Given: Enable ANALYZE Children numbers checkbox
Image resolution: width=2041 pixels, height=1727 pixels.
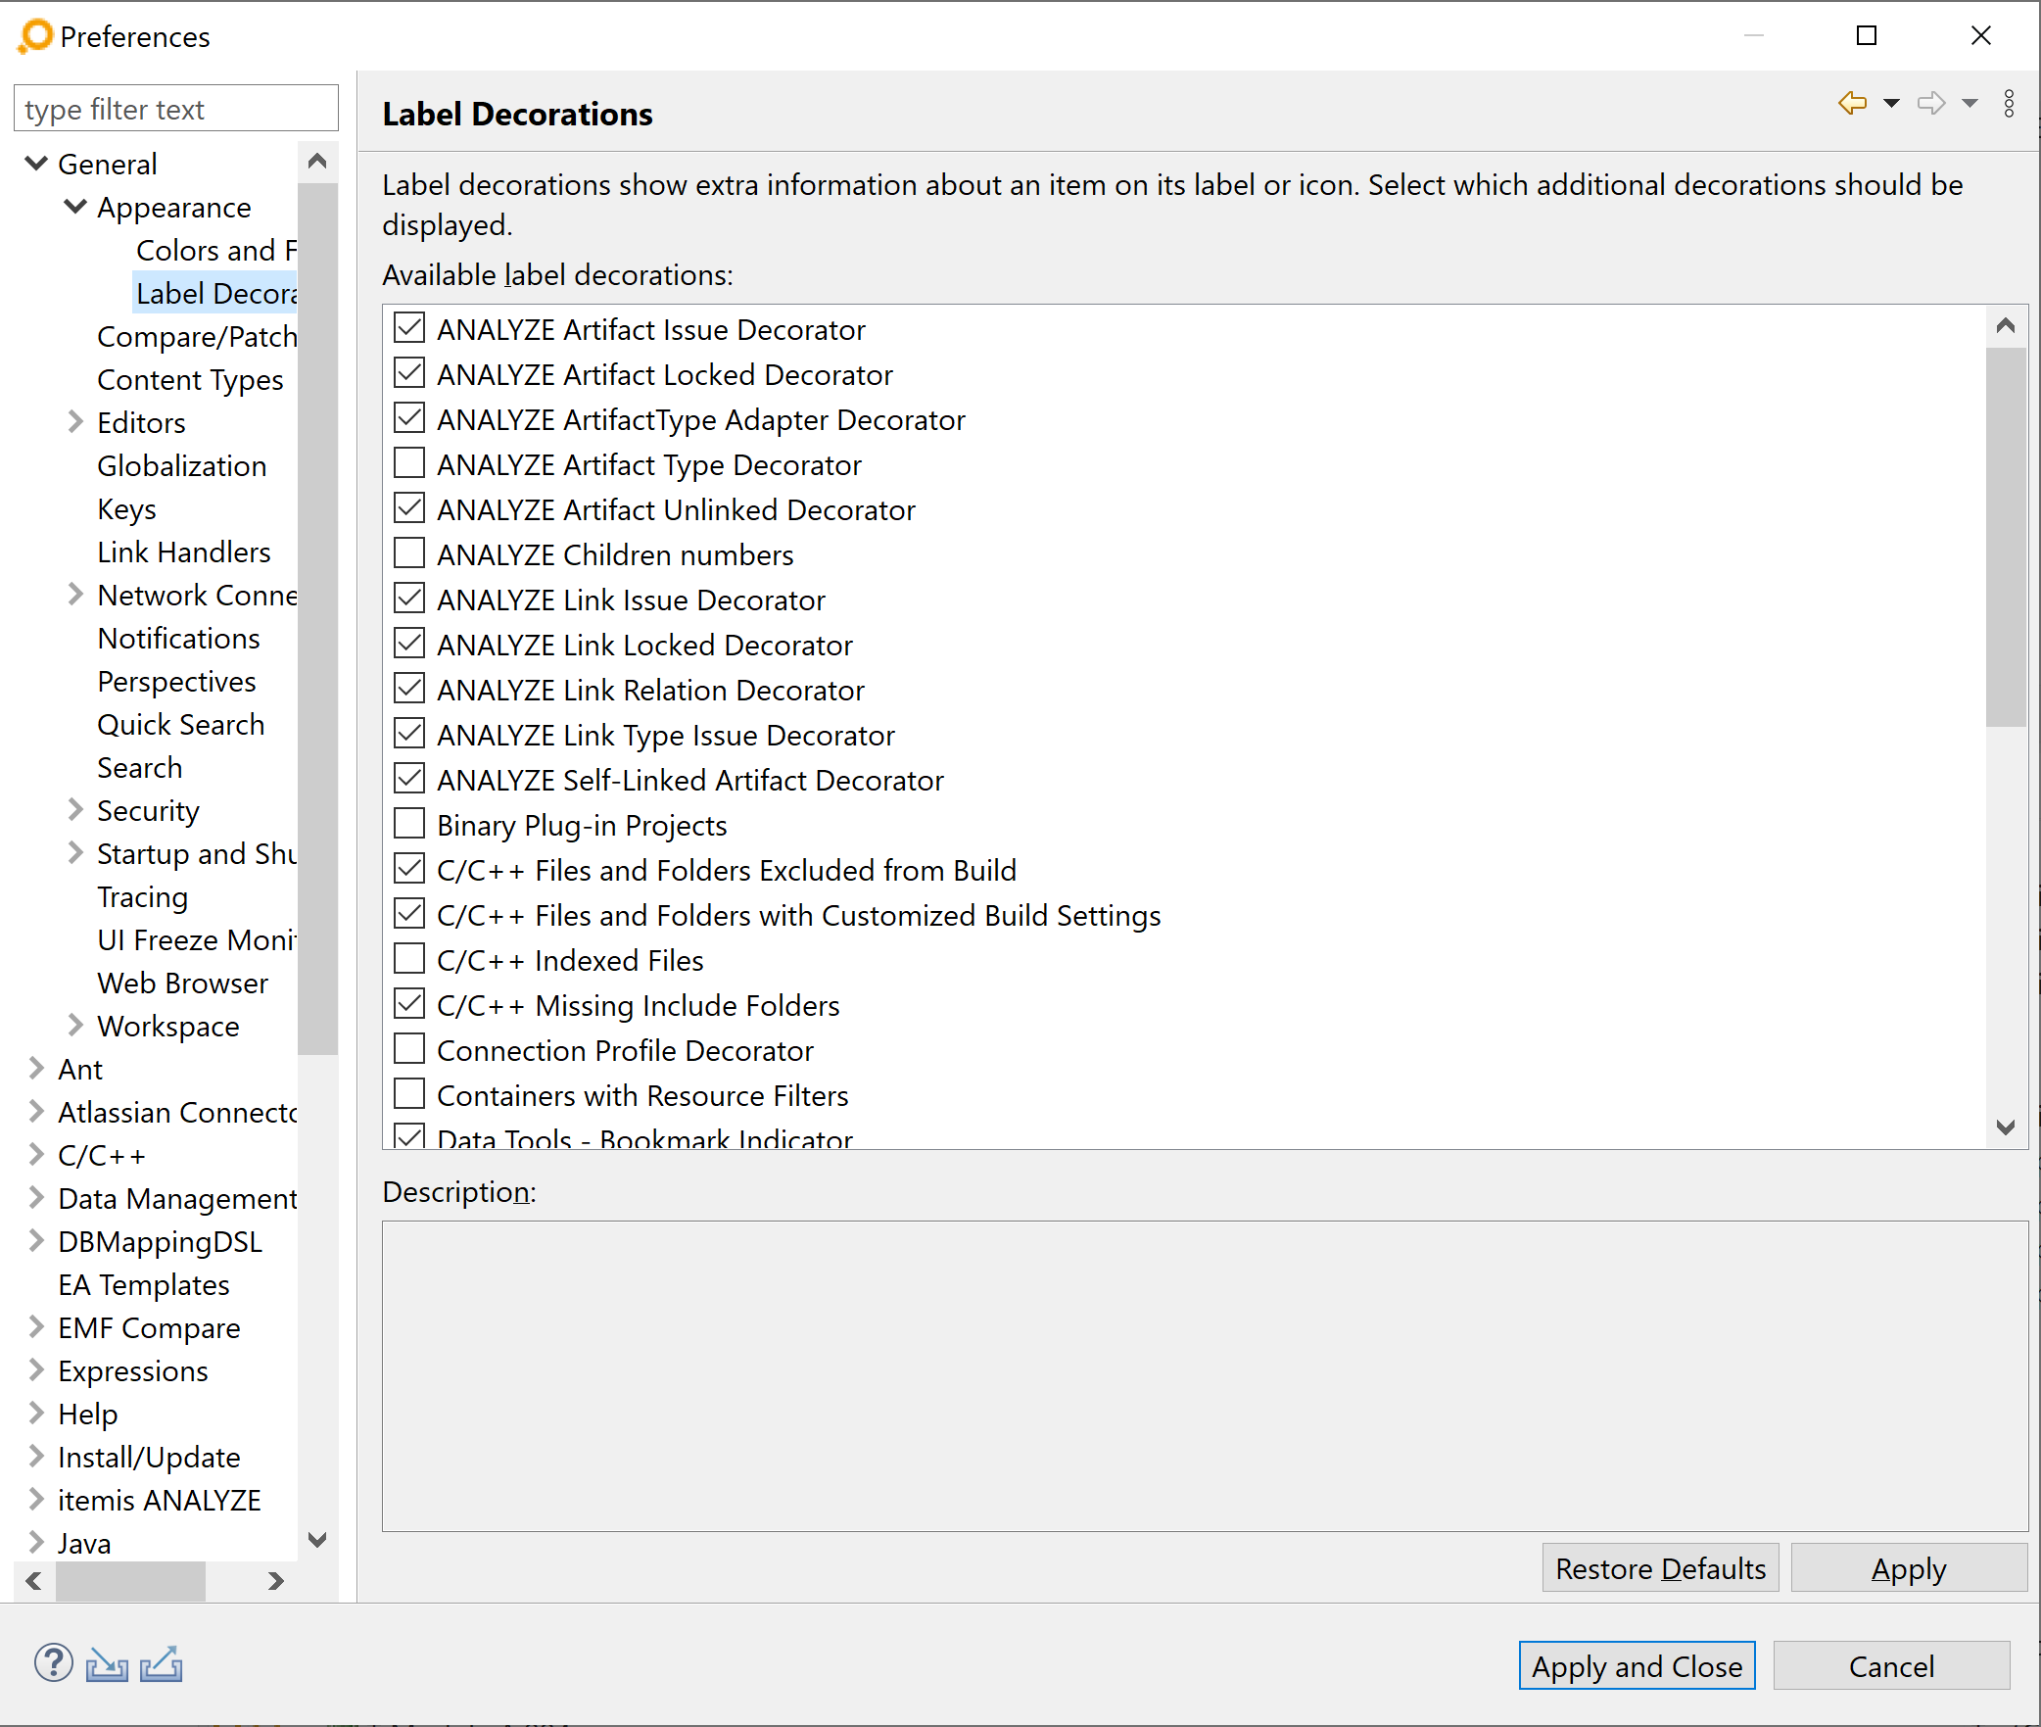Looking at the screenshot, I should point(409,553).
